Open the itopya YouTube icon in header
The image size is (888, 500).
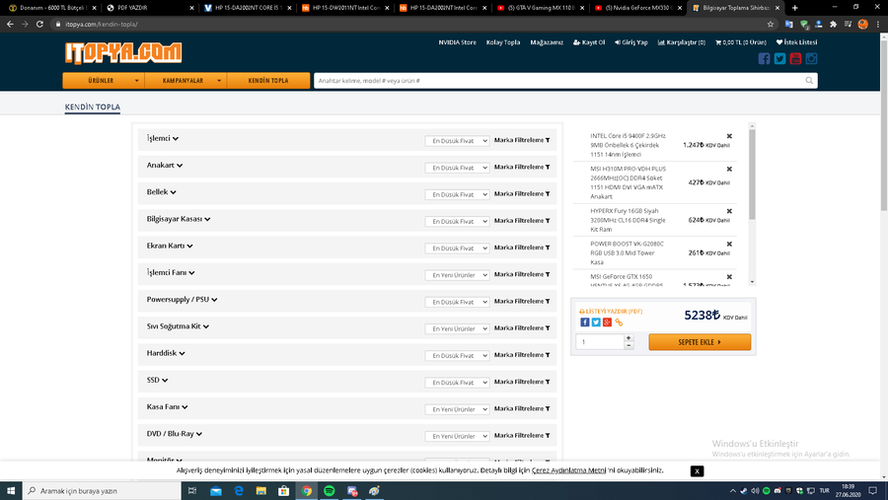point(795,58)
